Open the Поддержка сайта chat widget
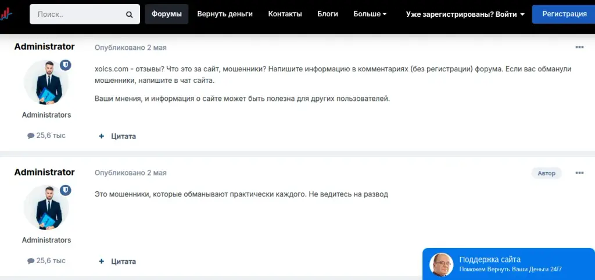 click(x=508, y=264)
